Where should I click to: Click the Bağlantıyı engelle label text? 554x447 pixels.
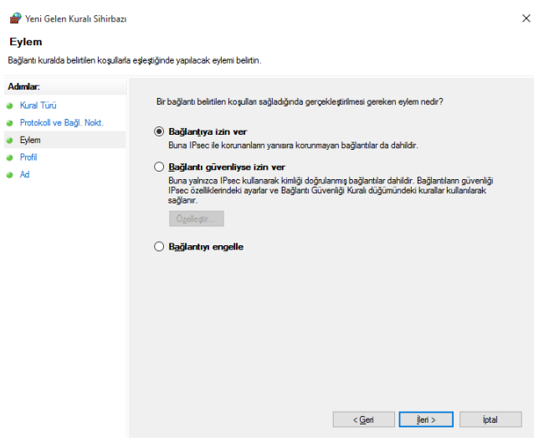[x=206, y=247]
